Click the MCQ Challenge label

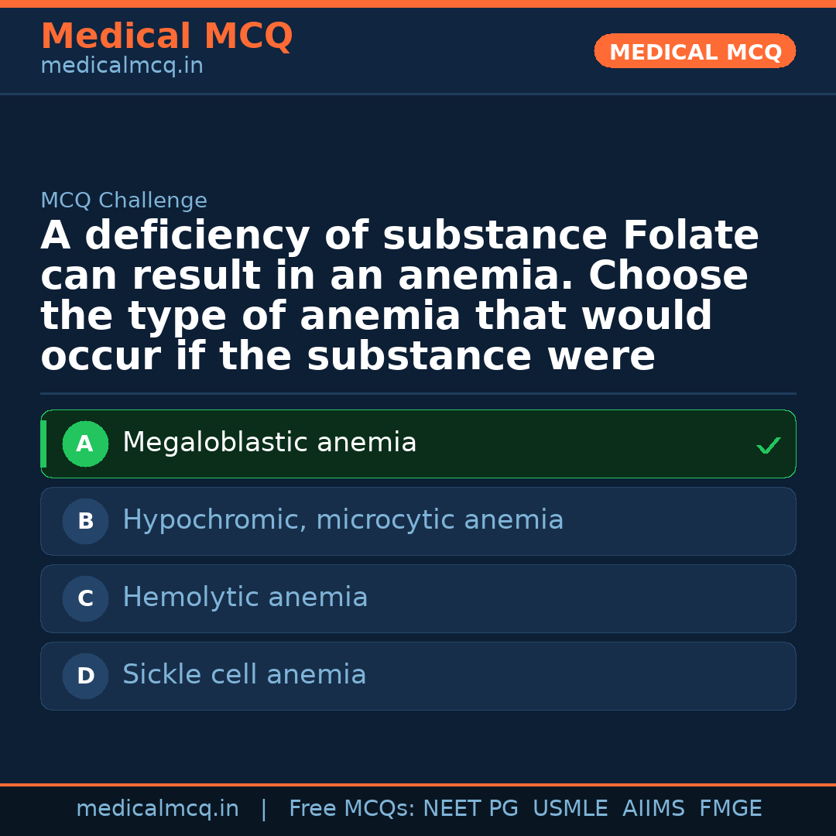pyautogui.click(x=124, y=201)
